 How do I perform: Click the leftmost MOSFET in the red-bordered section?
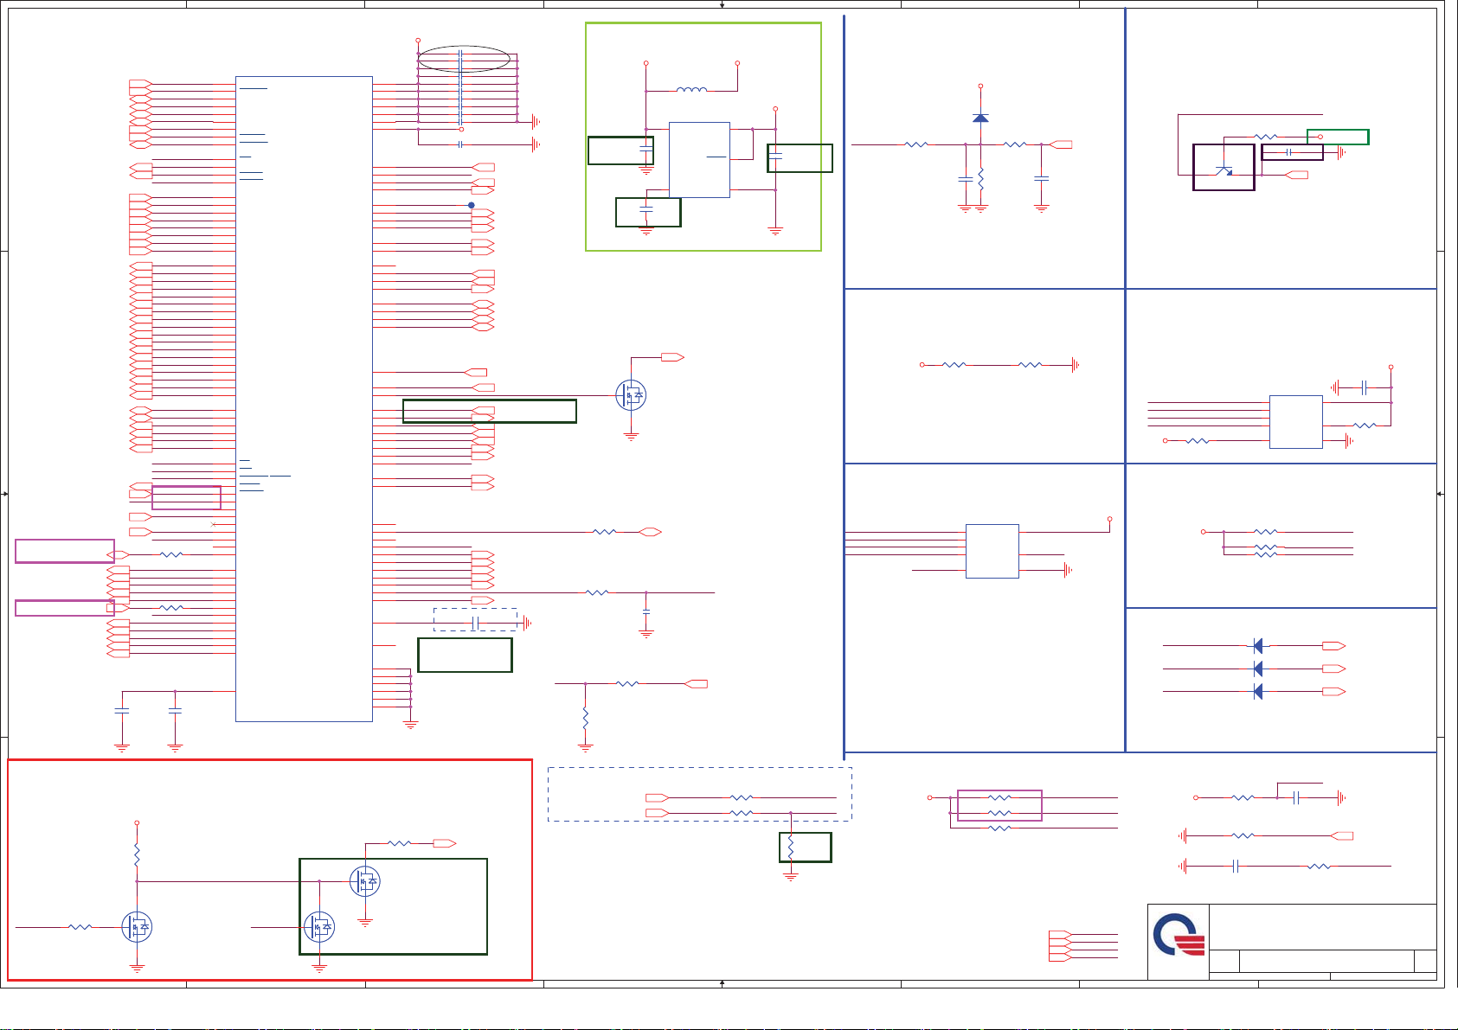click(x=138, y=927)
